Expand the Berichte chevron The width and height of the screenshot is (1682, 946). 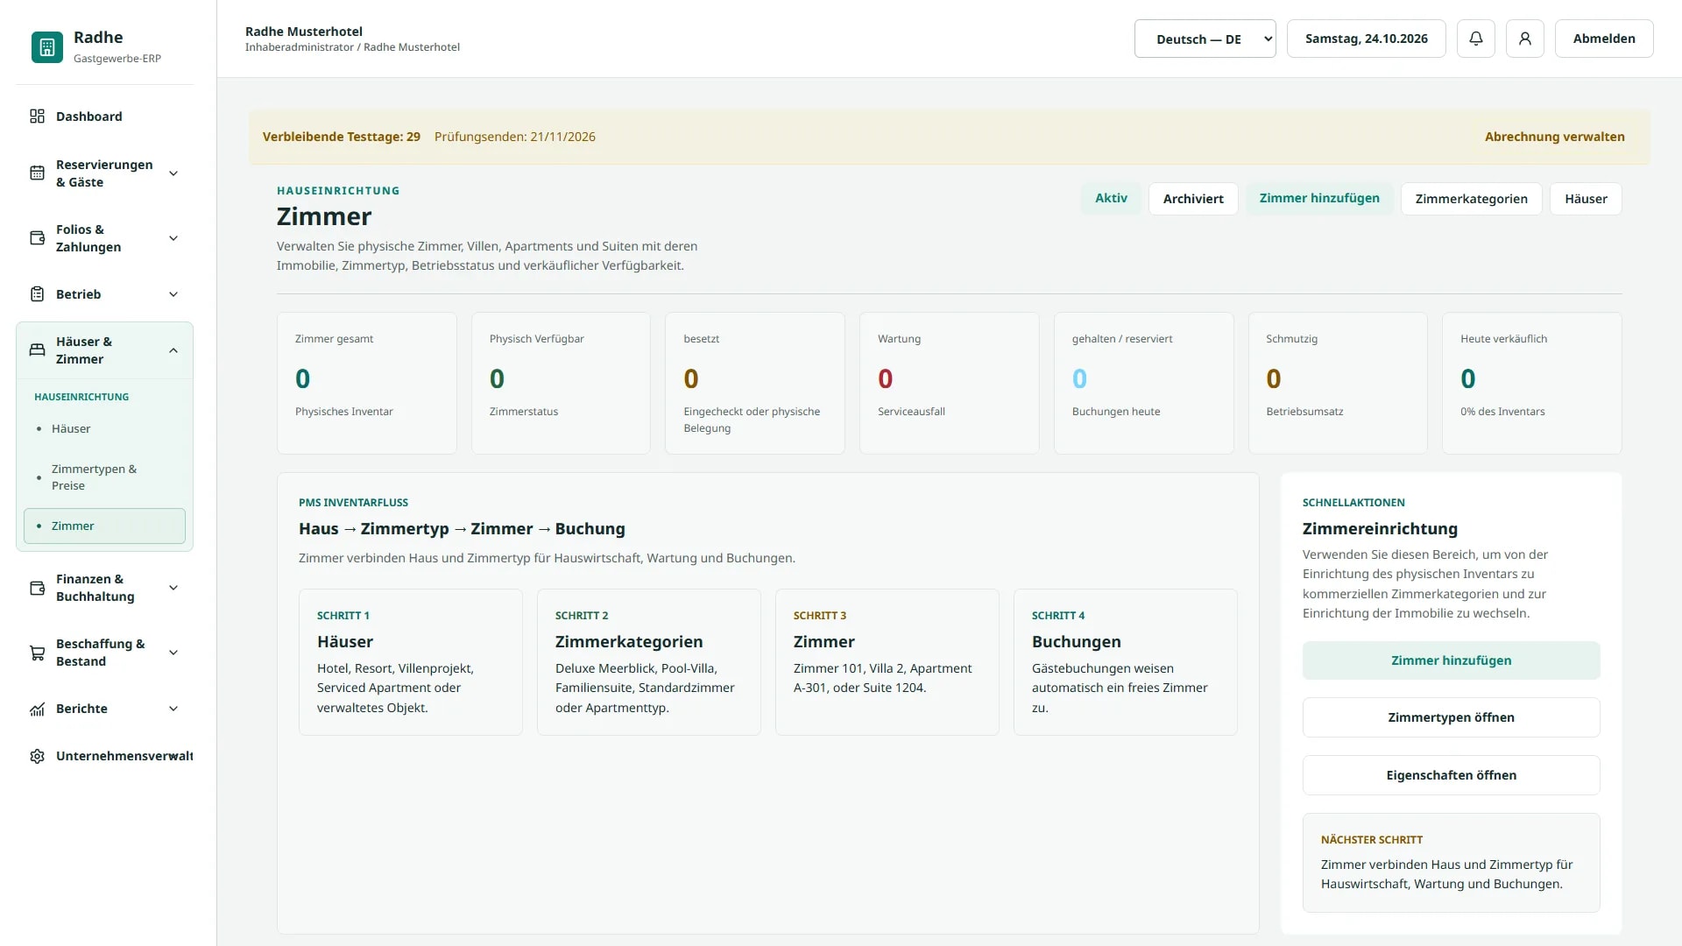click(x=173, y=709)
